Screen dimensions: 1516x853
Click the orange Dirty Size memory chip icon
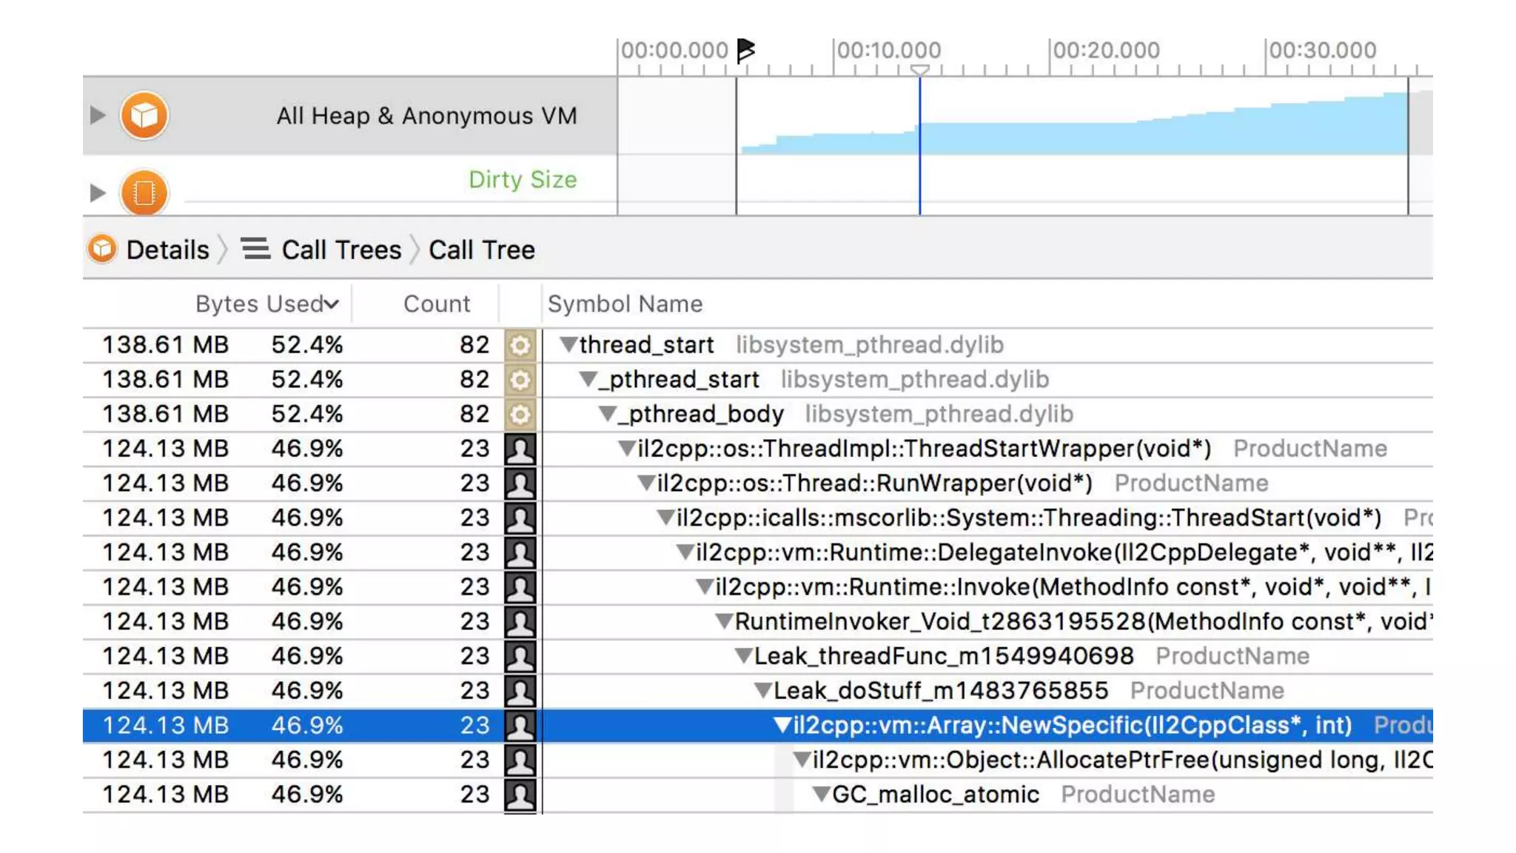[144, 193]
